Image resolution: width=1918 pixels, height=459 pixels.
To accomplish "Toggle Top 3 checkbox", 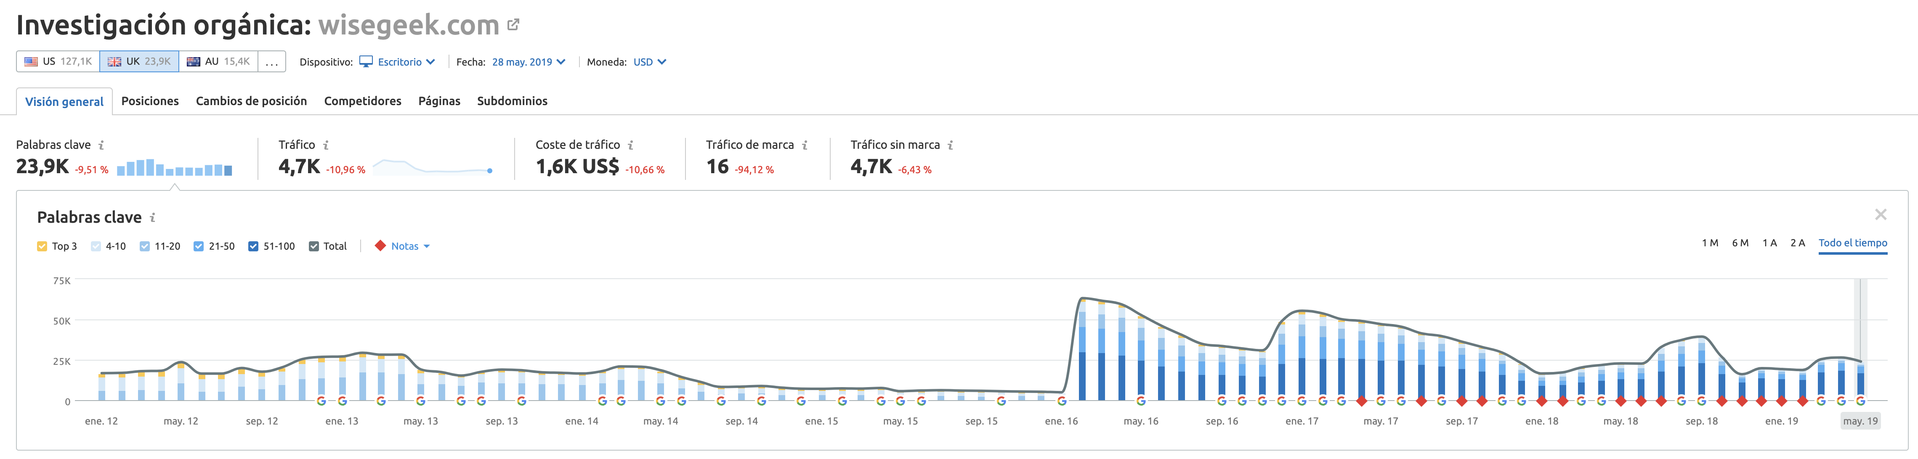I will point(42,246).
